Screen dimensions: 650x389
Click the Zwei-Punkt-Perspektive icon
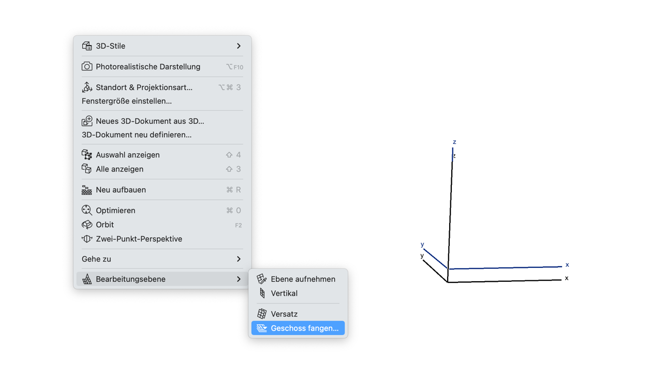tap(87, 239)
